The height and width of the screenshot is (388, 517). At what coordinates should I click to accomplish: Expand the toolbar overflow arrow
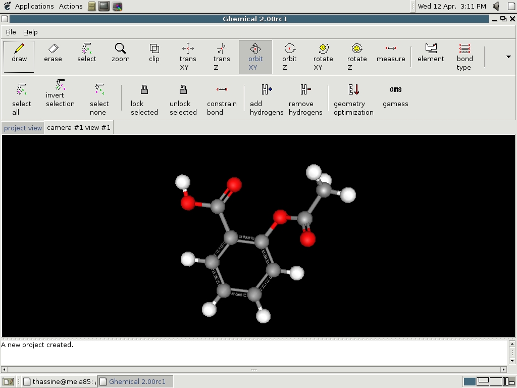[x=508, y=57]
